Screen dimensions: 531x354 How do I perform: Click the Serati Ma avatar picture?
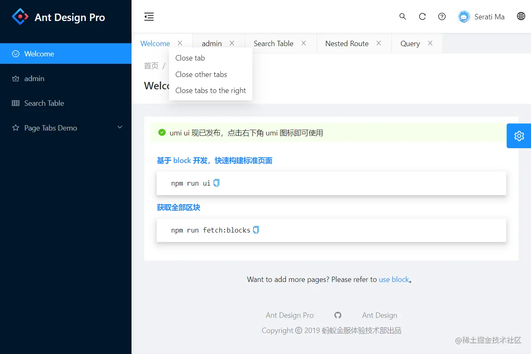(464, 16)
